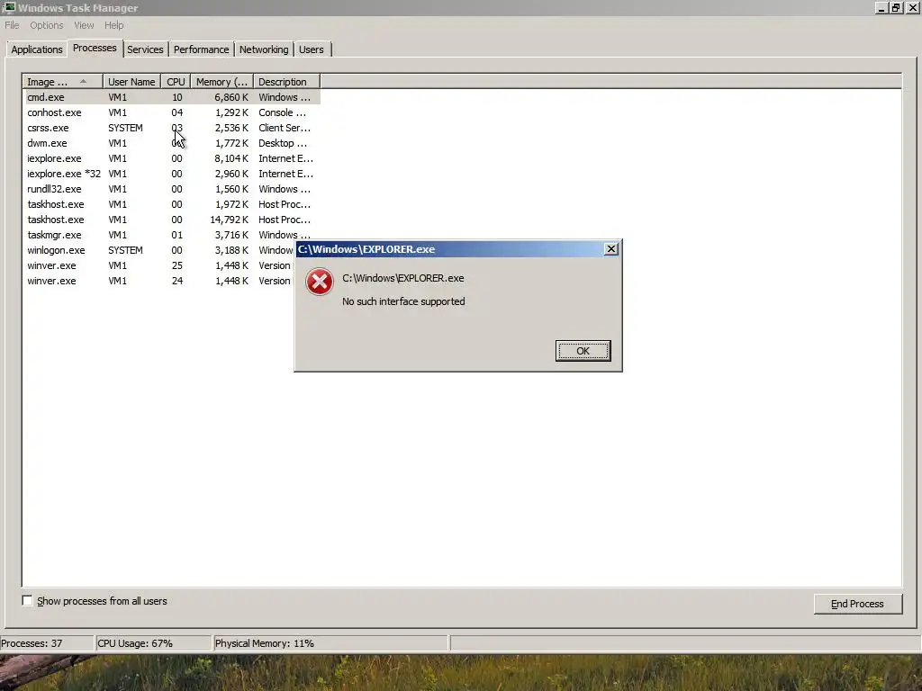The image size is (922, 691).
Task: Select taskhost.exe using 1,972 K
Action: pos(172,204)
